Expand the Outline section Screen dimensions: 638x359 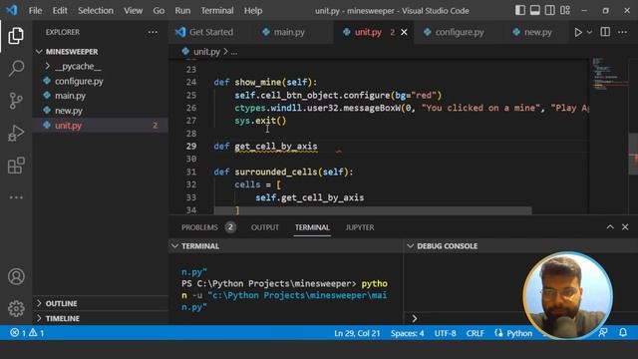point(101,303)
